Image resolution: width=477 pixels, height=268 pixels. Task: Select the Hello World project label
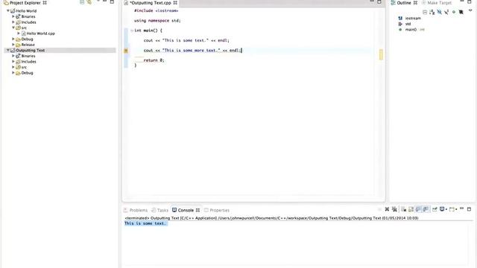tap(26, 10)
